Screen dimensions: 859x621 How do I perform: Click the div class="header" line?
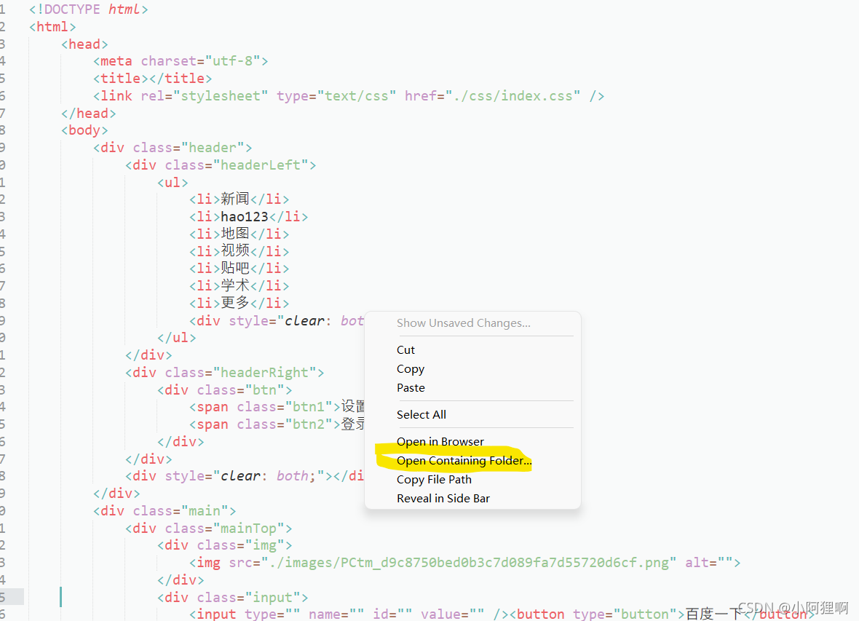pos(173,148)
